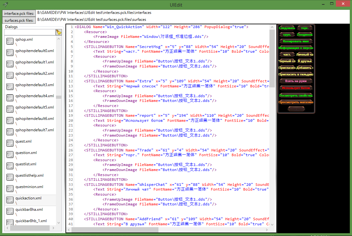The width and height of the screenshot is (352, 236).
Task: Click the questlist.xml file icon
Action: (10, 166)
